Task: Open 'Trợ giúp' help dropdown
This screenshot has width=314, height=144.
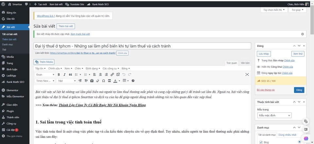Action: [297, 10]
